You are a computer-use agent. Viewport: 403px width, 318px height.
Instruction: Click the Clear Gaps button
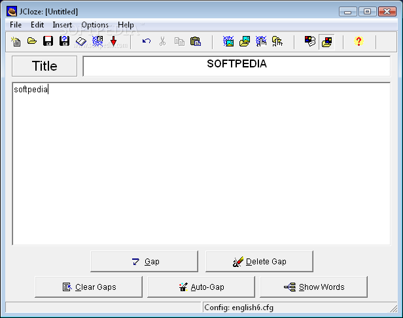pos(89,287)
